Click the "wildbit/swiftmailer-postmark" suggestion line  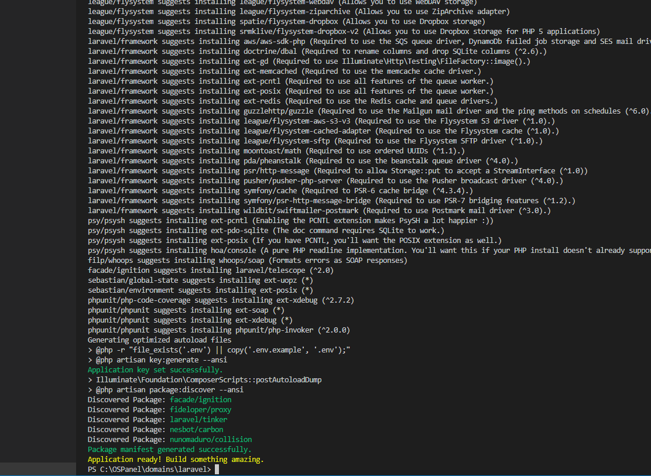click(x=319, y=210)
